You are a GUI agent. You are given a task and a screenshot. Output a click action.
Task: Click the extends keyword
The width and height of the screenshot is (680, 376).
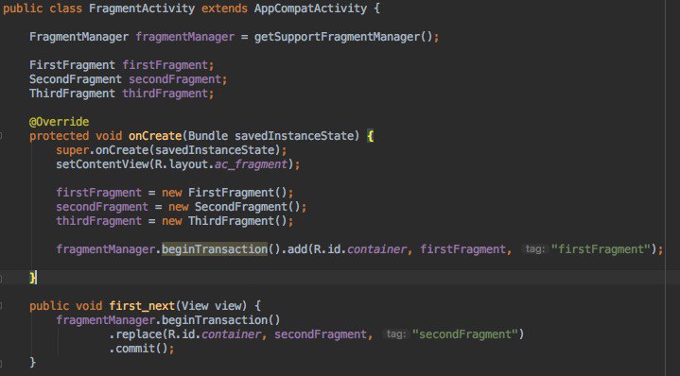(x=225, y=9)
